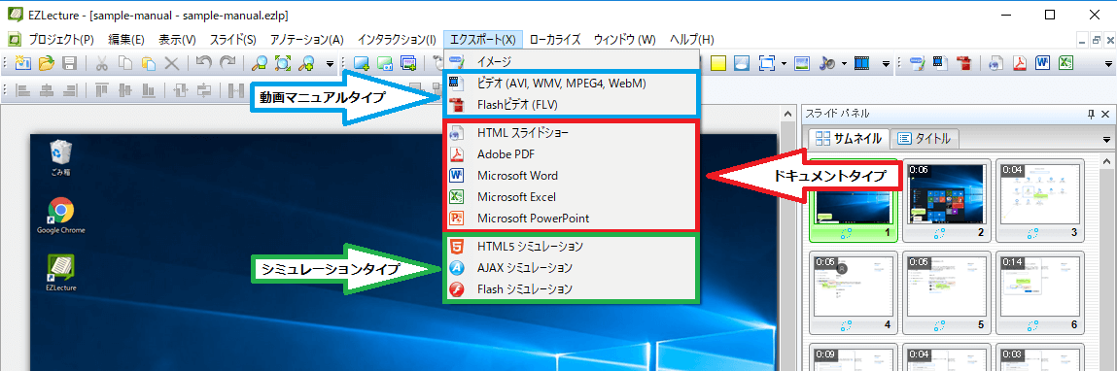Switch to タイトル tab
The width and height of the screenshot is (1117, 371).
pos(924,138)
